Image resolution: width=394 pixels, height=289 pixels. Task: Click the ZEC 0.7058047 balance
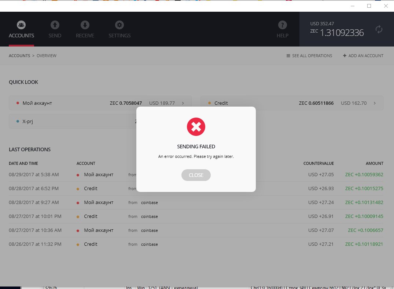point(126,103)
